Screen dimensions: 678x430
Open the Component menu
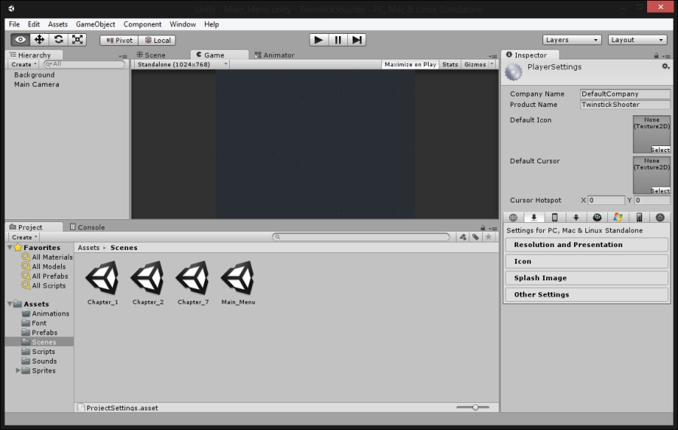coord(142,24)
